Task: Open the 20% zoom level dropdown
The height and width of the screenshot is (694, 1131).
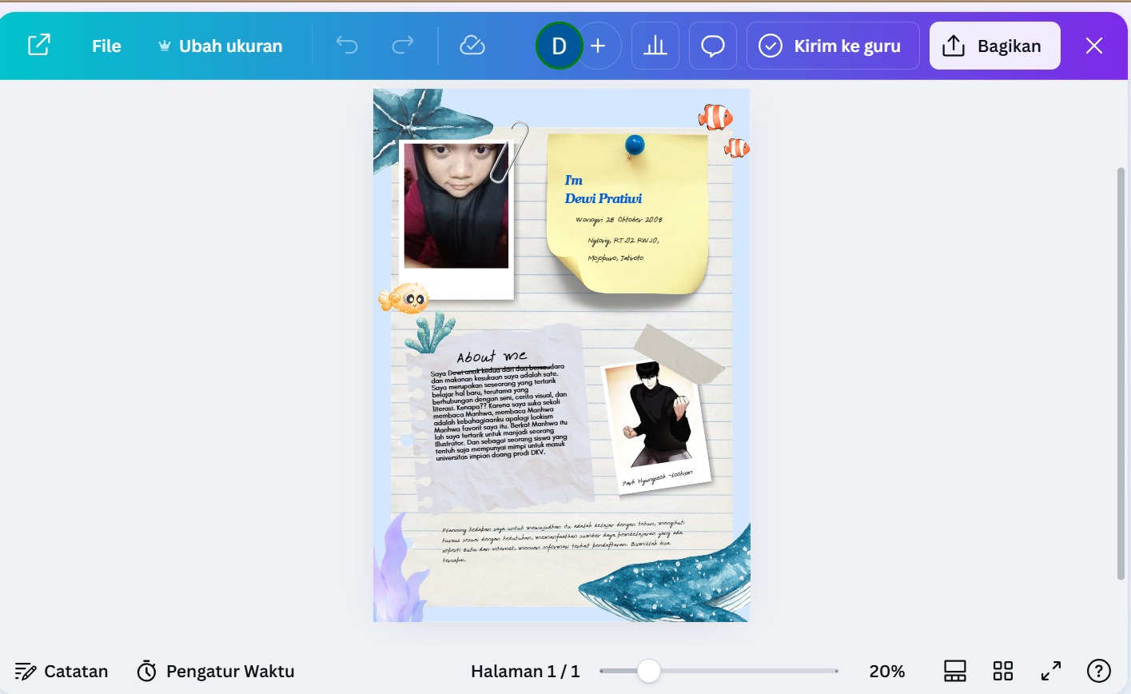Action: tap(886, 671)
